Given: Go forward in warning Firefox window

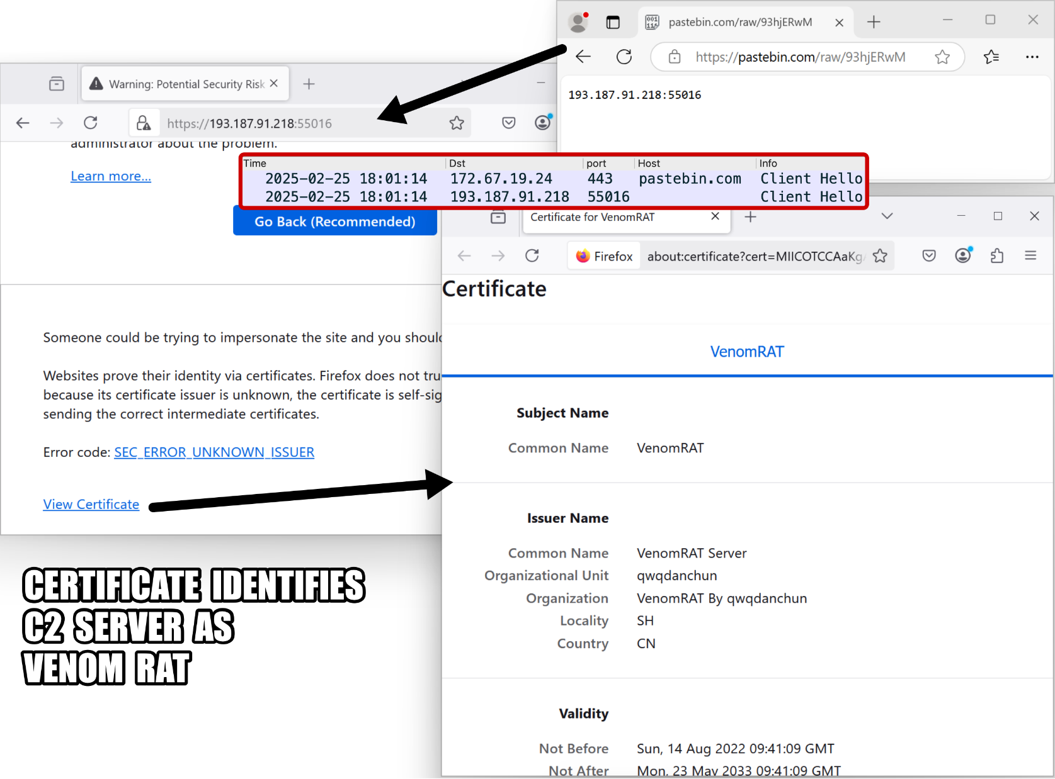Looking at the screenshot, I should point(57,123).
